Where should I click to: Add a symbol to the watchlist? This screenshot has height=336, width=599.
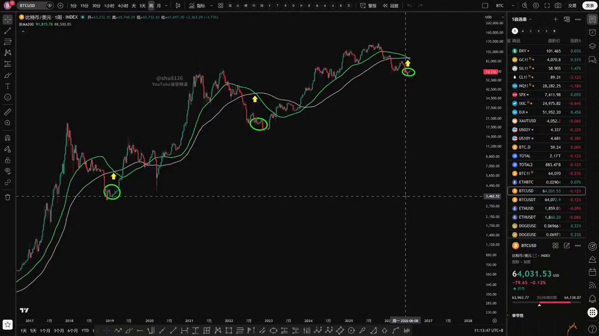(x=556, y=19)
